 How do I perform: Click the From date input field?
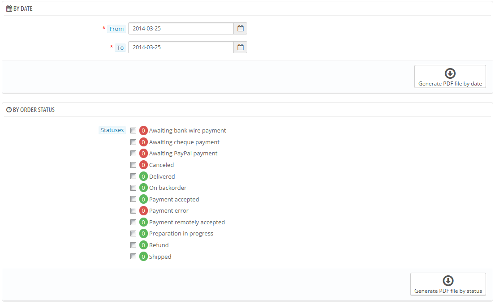(x=181, y=28)
